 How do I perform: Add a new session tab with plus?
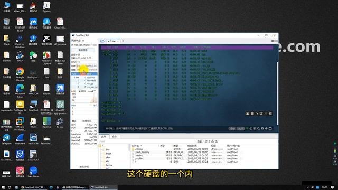point(123,41)
